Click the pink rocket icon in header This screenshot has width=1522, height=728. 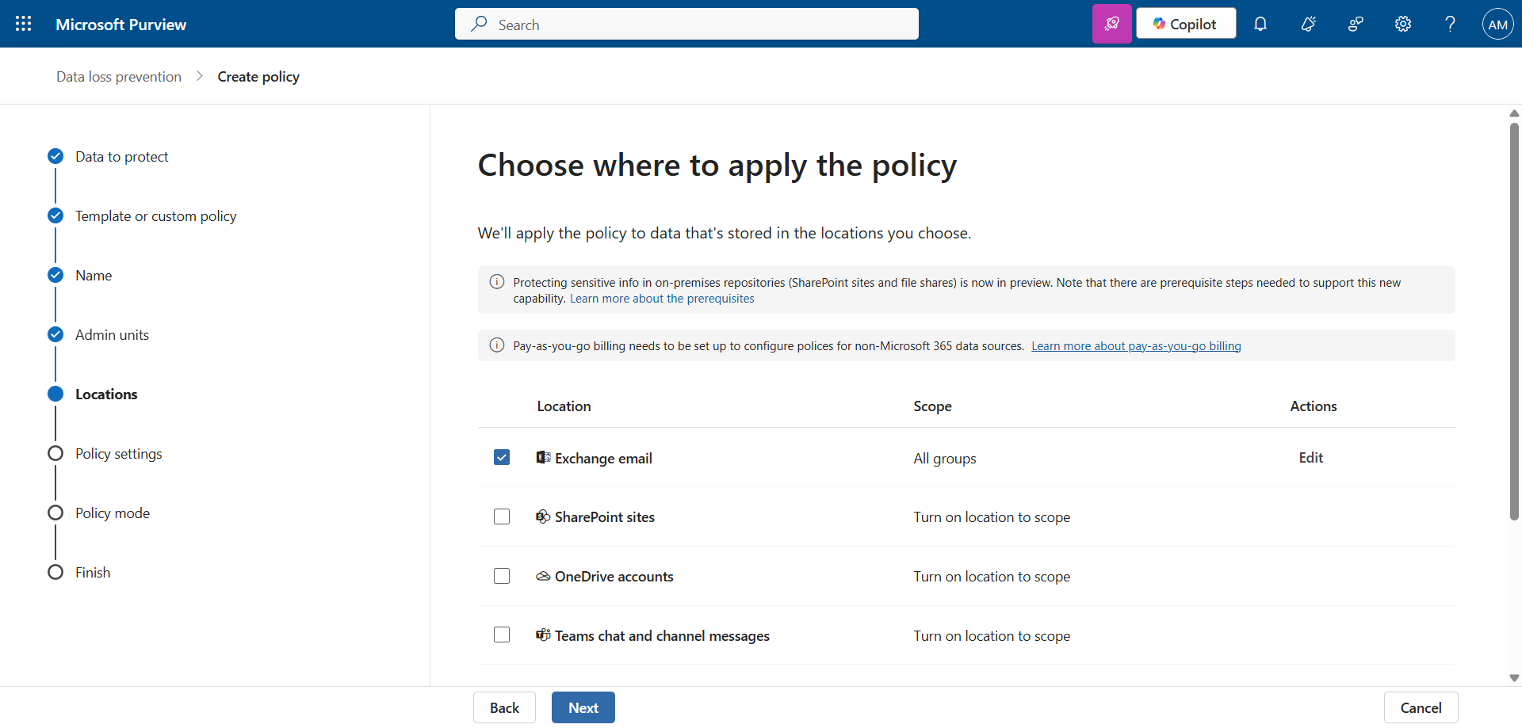(x=1111, y=24)
